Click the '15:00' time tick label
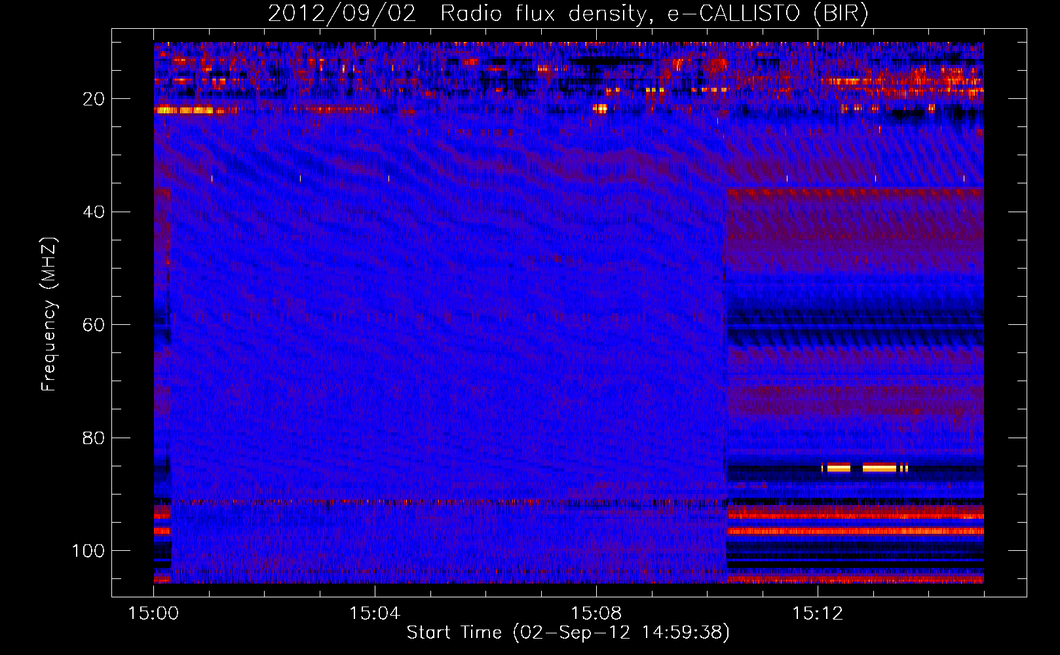The height and width of the screenshot is (655, 1060). pos(153,614)
